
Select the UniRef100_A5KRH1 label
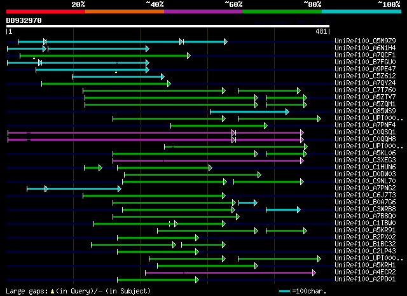point(365,265)
